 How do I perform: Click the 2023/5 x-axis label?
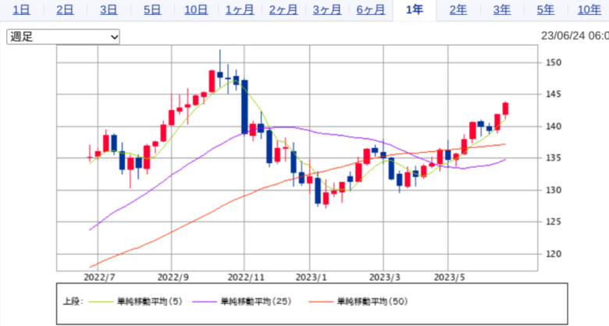pyautogui.click(x=450, y=278)
